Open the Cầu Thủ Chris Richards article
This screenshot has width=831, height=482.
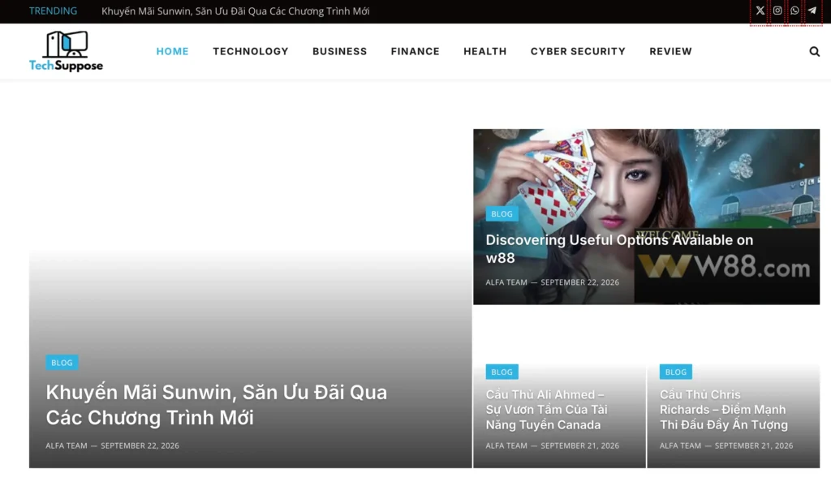tap(723, 410)
